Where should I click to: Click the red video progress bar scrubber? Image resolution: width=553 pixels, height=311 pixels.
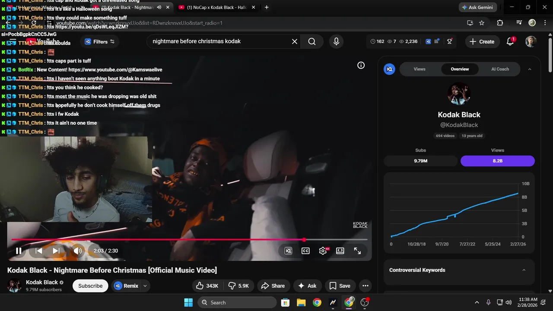[x=304, y=239]
